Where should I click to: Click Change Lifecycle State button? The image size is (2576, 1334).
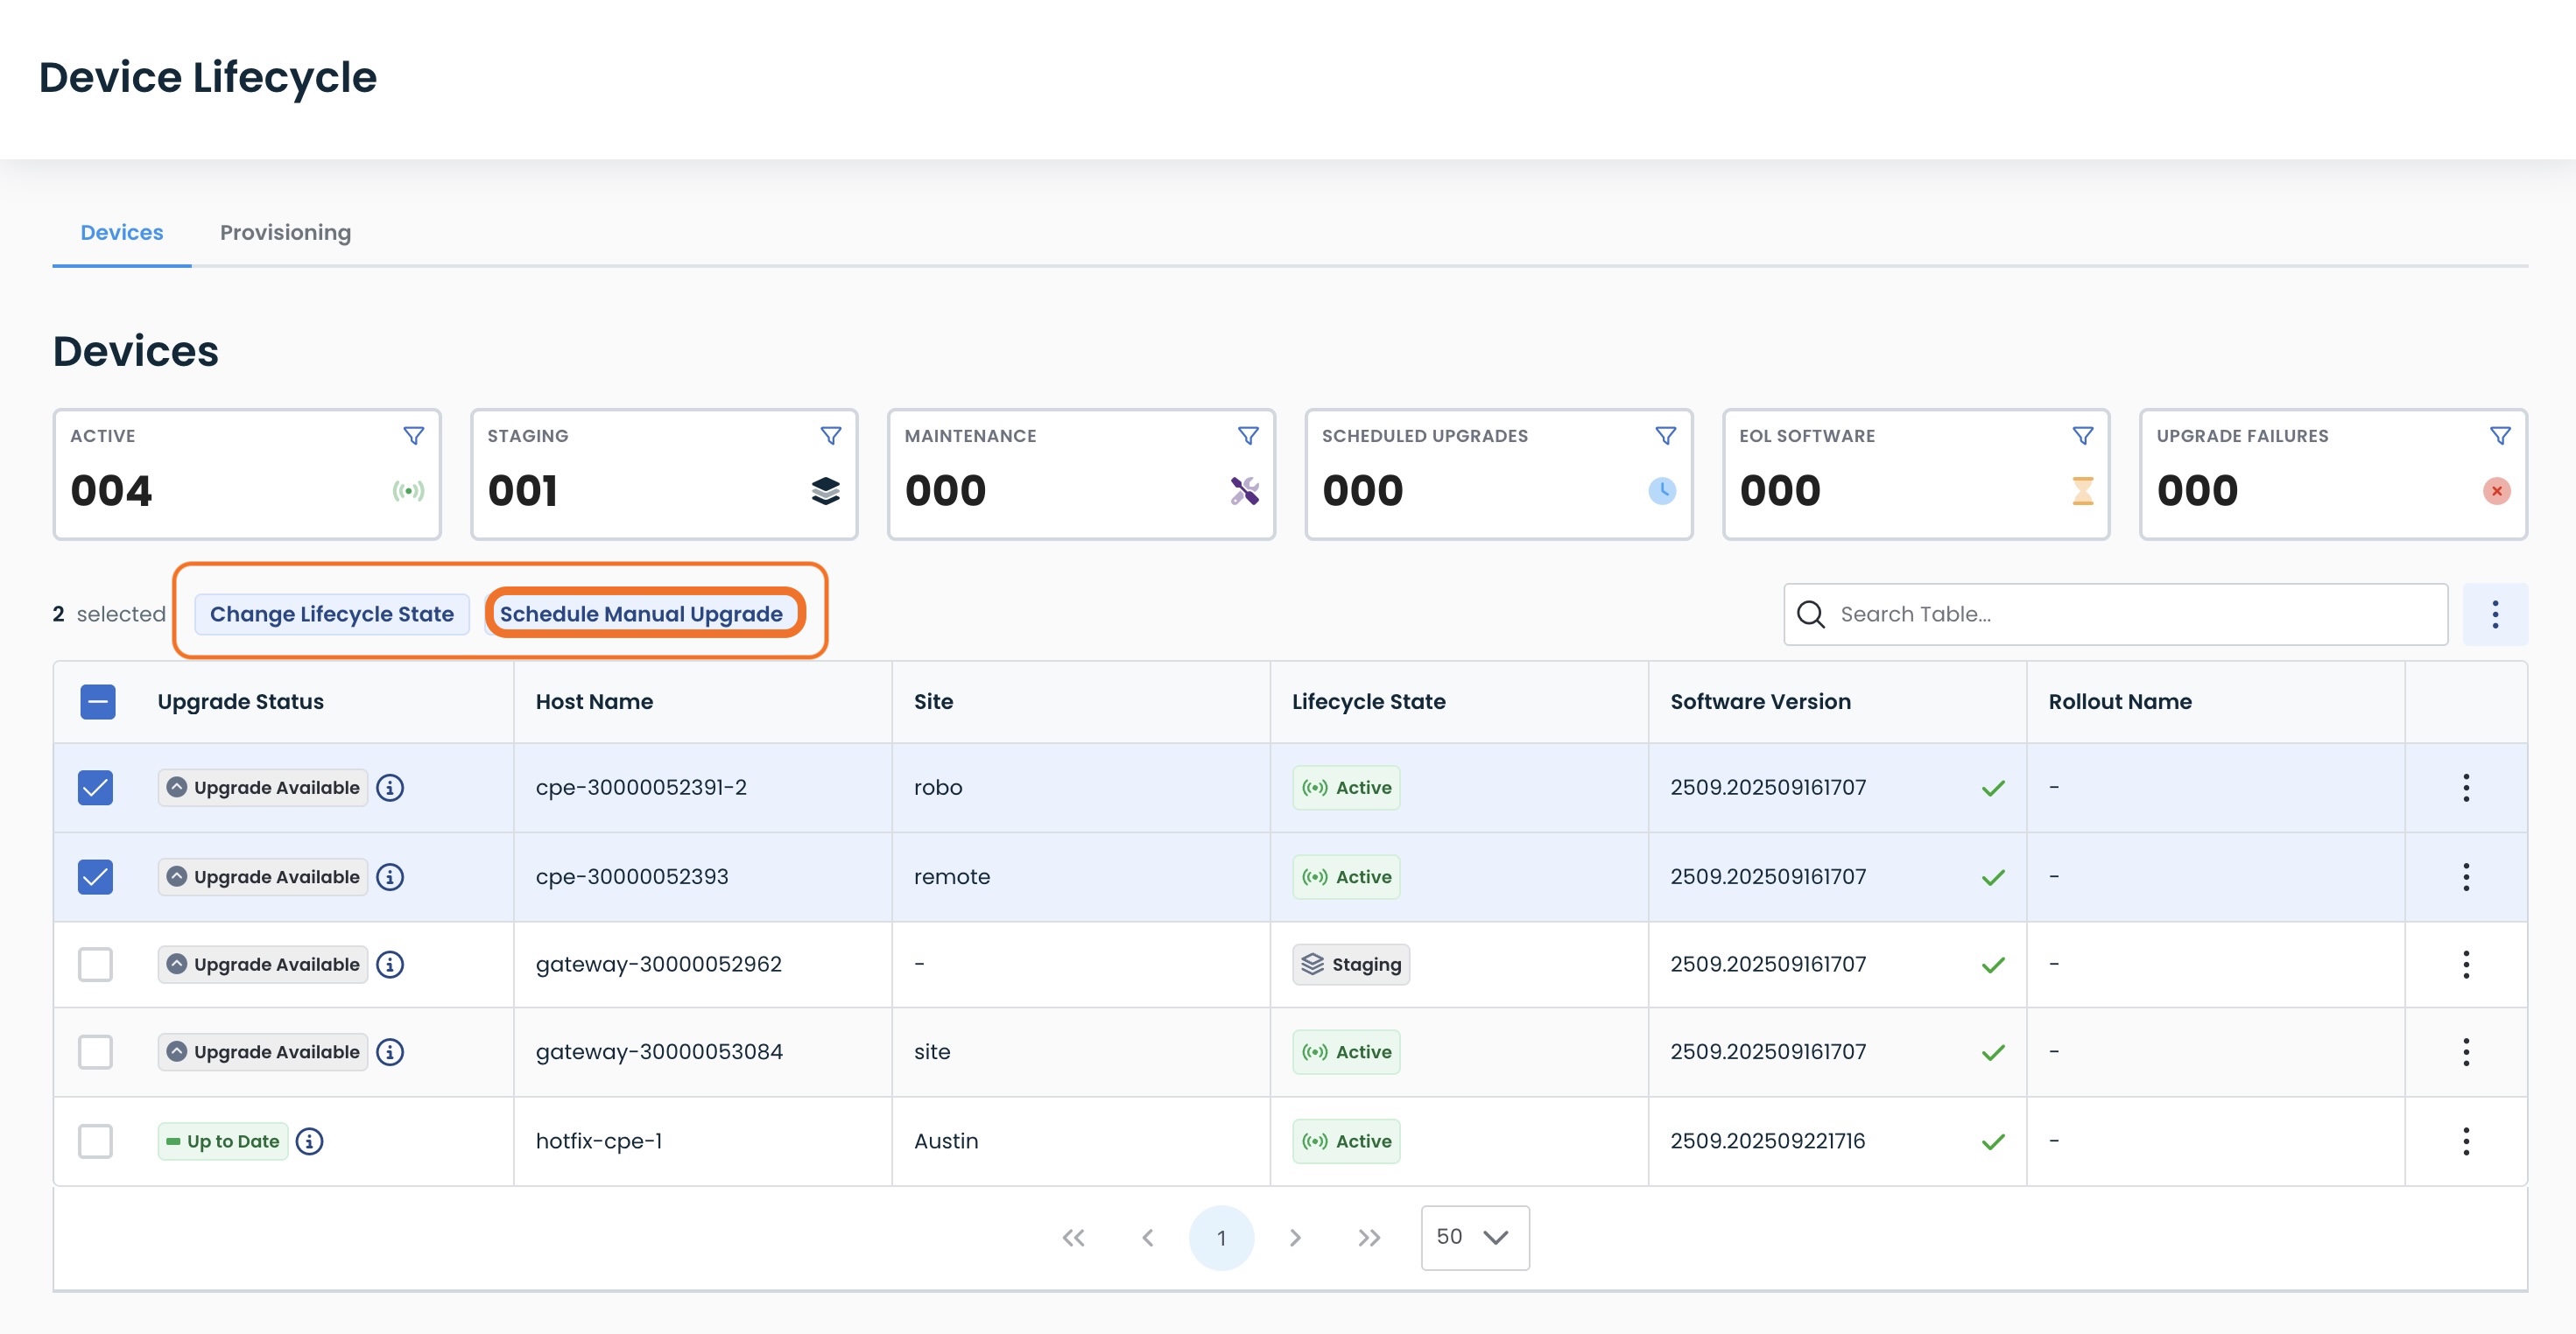coord(332,614)
